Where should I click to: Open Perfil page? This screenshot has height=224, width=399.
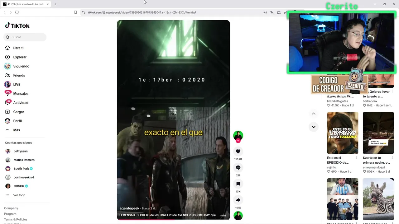17,121
